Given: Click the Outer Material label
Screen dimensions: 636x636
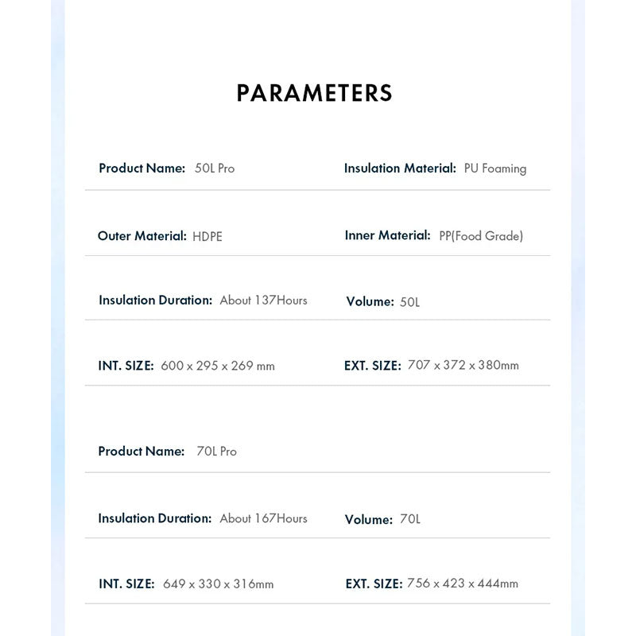Looking at the screenshot, I should click(x=142, y=235).
